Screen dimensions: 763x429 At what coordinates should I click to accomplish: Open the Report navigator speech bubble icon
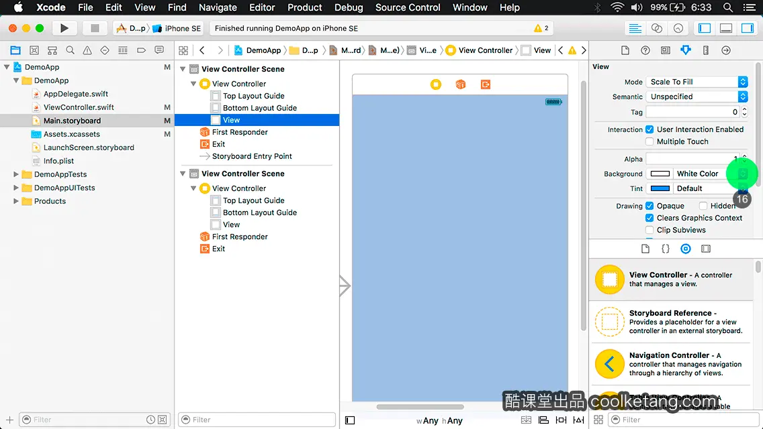tap(159, 50)
